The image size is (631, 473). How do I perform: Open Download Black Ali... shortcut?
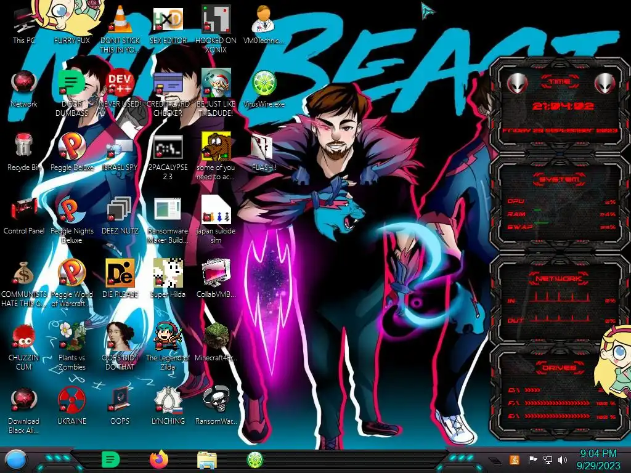[24, 410]
